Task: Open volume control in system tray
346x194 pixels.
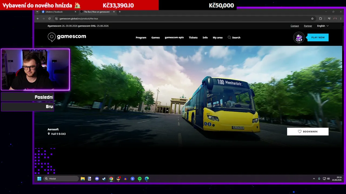Action: tap(328, 179)
